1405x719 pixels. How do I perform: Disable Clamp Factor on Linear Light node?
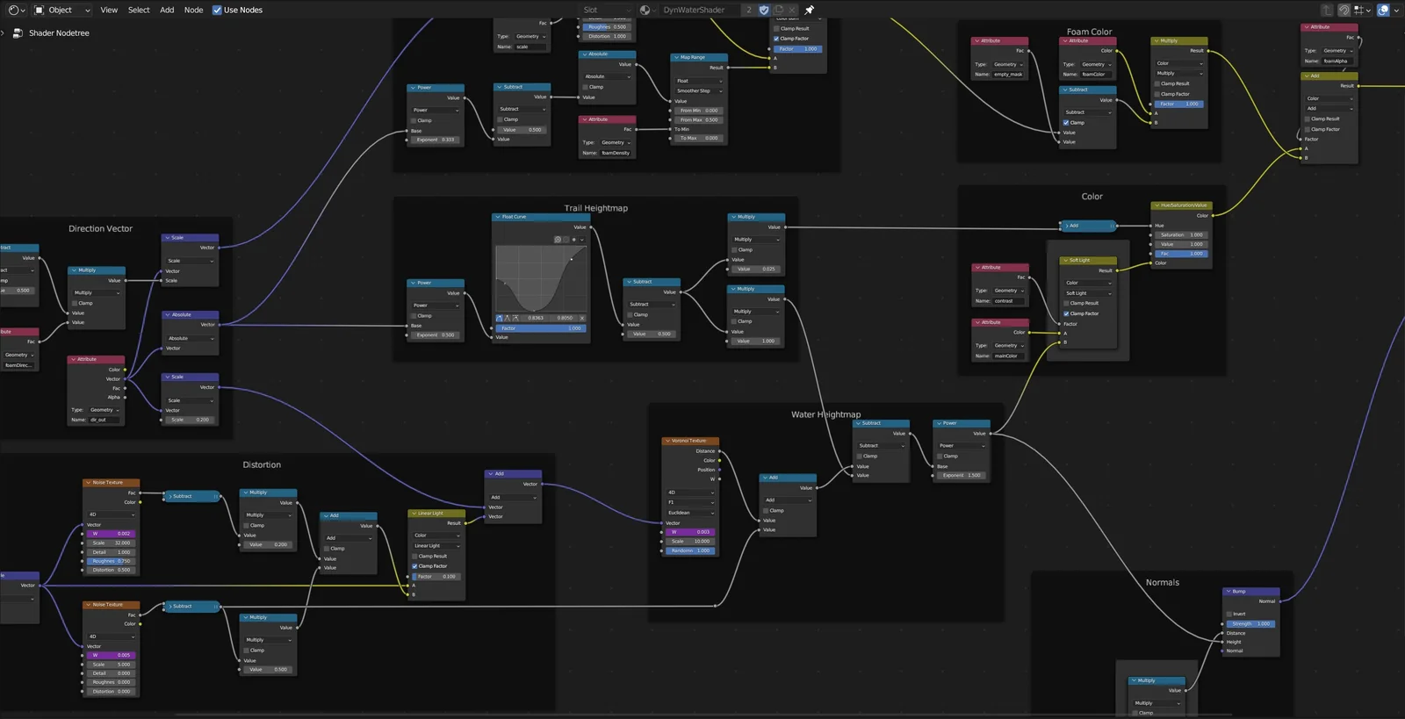[x=414, y=566]
